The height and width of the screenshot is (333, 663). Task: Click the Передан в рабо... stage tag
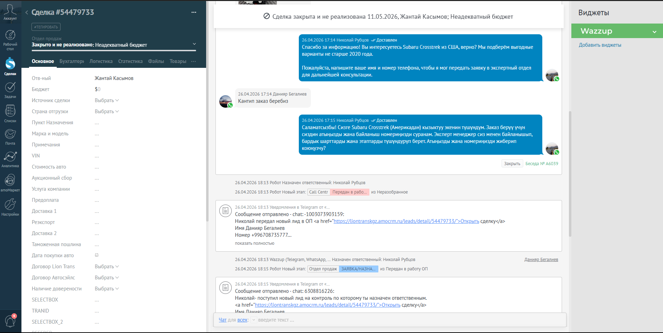tap(349, 192)
